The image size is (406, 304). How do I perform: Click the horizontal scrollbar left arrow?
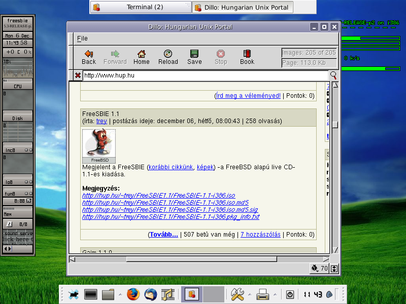click(72, 259)
